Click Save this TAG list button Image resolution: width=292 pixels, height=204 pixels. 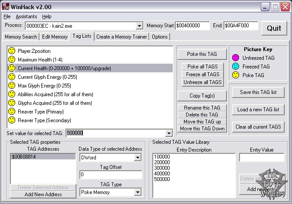point(258,92)
